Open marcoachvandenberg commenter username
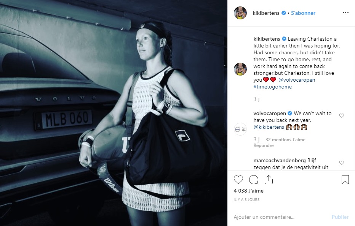The image size is (355, 226). click(280, 161)
